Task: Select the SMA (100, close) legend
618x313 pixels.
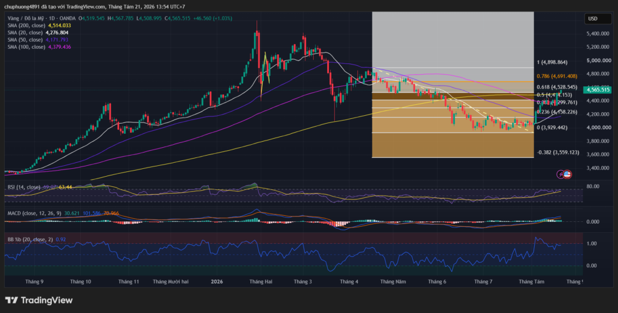Action: [x=27, y=47]
